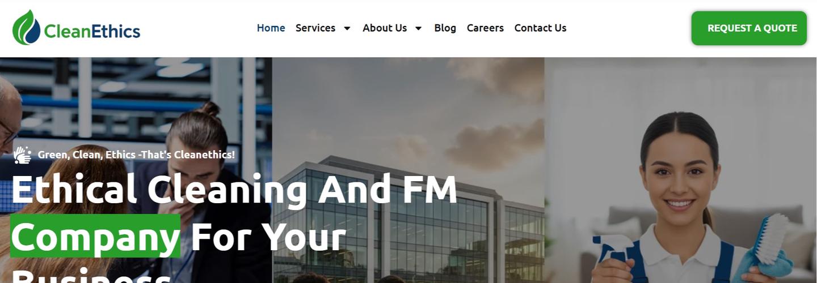Go to the Home nav item

point(271,28)
